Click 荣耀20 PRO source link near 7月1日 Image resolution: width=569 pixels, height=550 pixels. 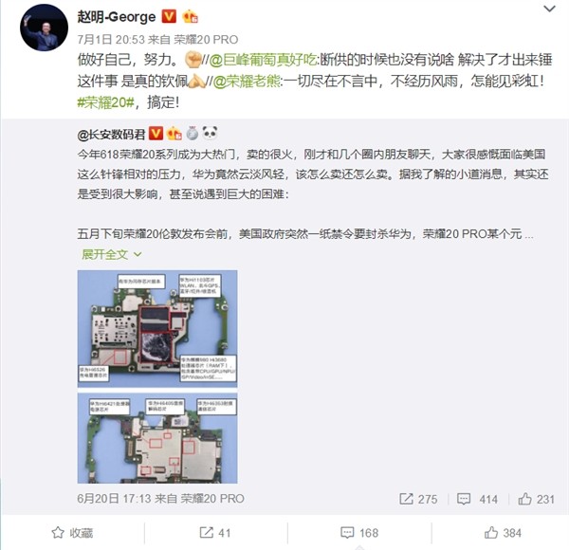click(x=206, y=39)
